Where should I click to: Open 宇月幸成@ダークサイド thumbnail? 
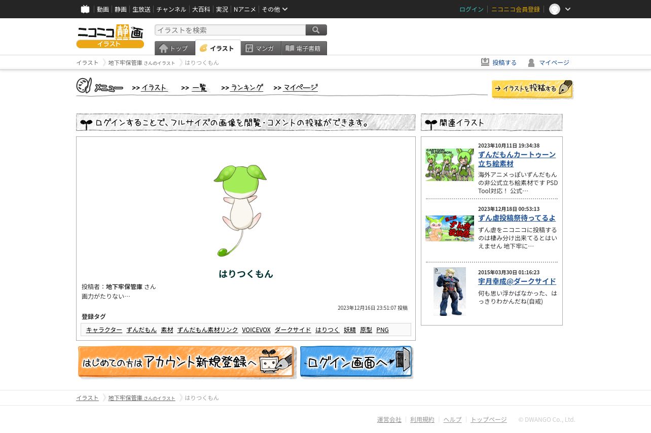[x=450, y=292]
